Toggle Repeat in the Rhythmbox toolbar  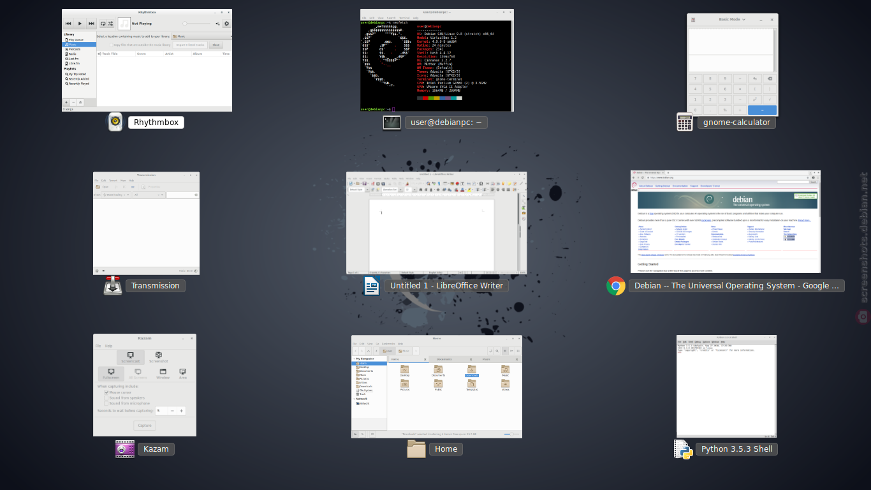coord(103,24)
